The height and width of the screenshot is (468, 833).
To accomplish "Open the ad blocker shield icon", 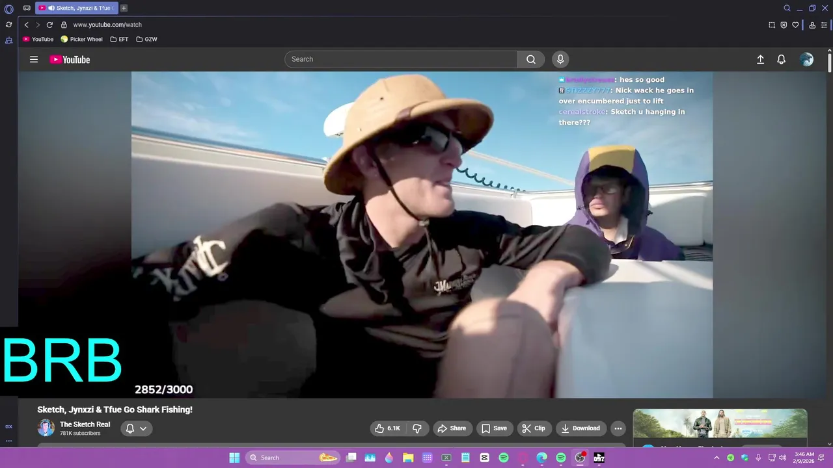I will pyautogui.click(x=784, y=25).
